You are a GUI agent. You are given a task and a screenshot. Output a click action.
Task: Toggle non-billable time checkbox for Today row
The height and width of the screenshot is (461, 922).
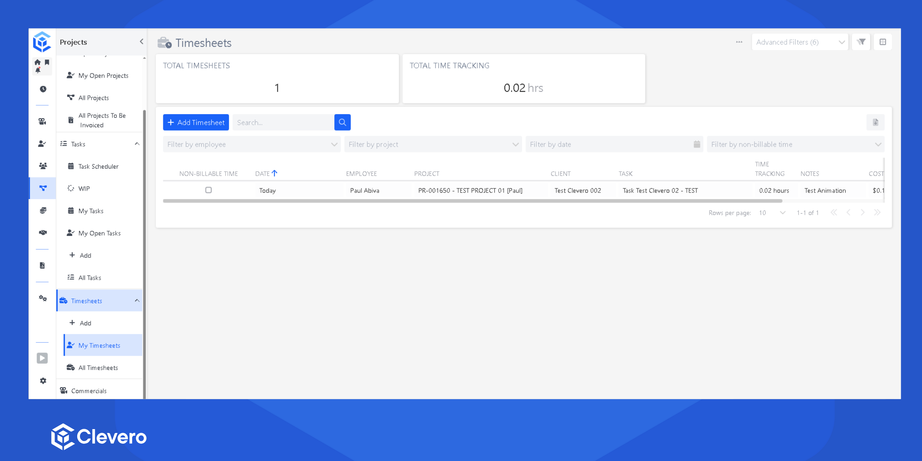coord(209,190)
